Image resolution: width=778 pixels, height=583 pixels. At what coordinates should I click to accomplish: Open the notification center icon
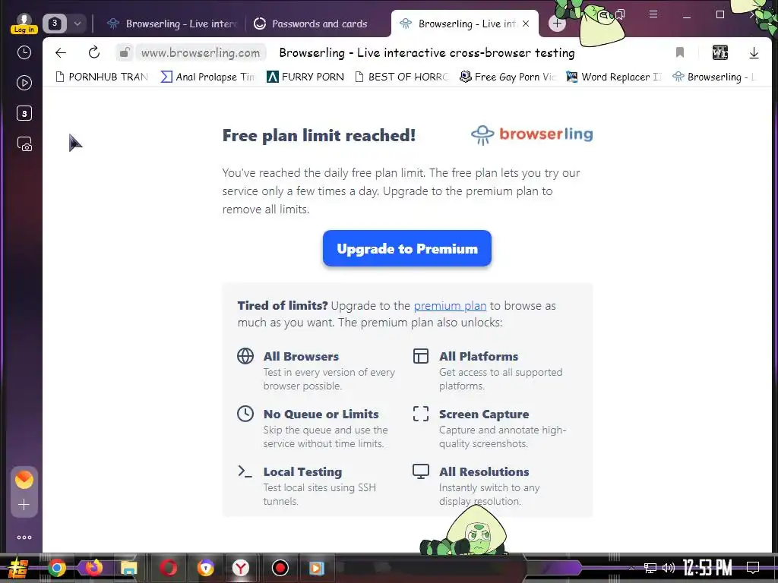click(753, 568)
